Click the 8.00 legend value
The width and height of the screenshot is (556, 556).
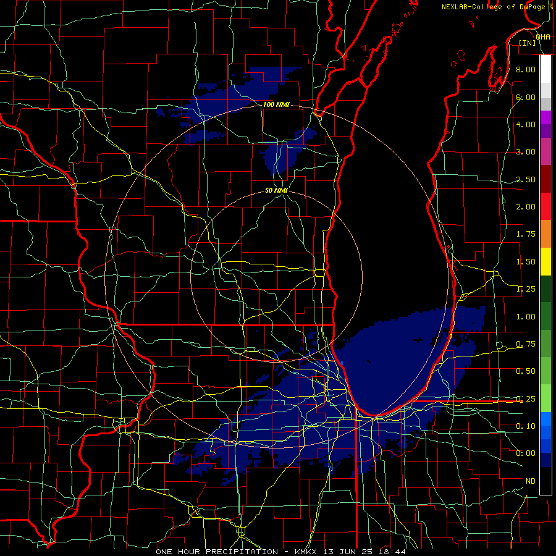coord(526,69)
